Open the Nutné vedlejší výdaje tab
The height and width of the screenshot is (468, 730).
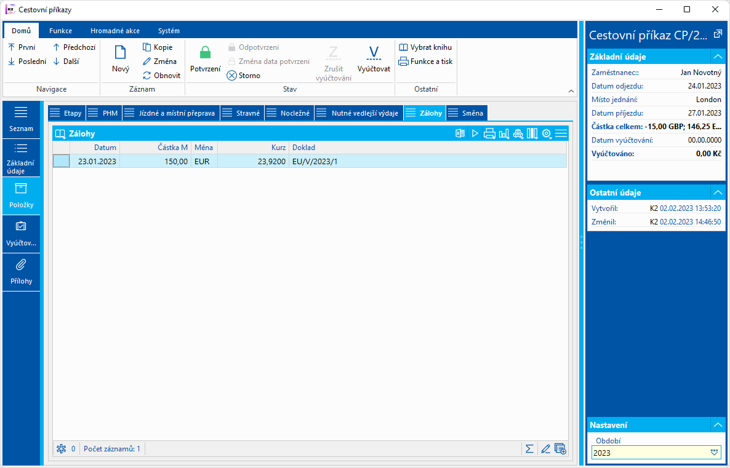(359, 113)
